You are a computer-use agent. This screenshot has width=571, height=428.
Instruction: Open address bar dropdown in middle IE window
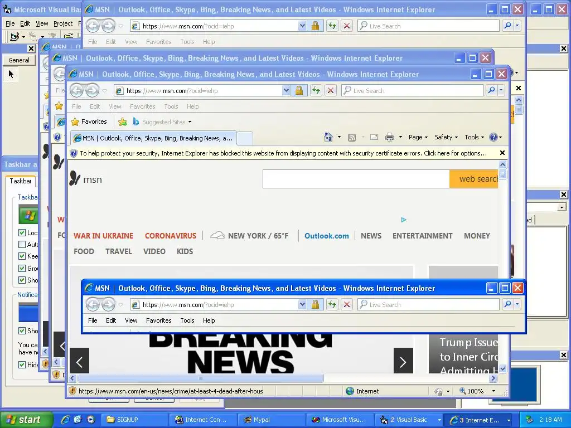(x=286, y=90)
